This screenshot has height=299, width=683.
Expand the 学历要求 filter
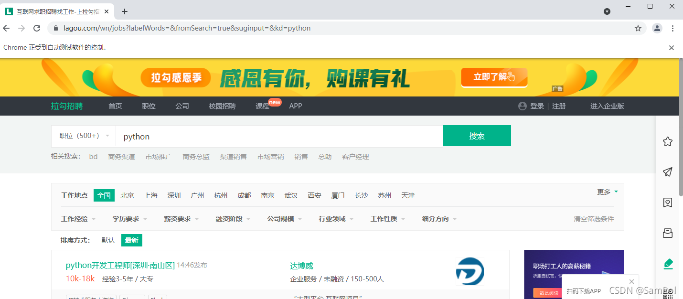(130, 219)
